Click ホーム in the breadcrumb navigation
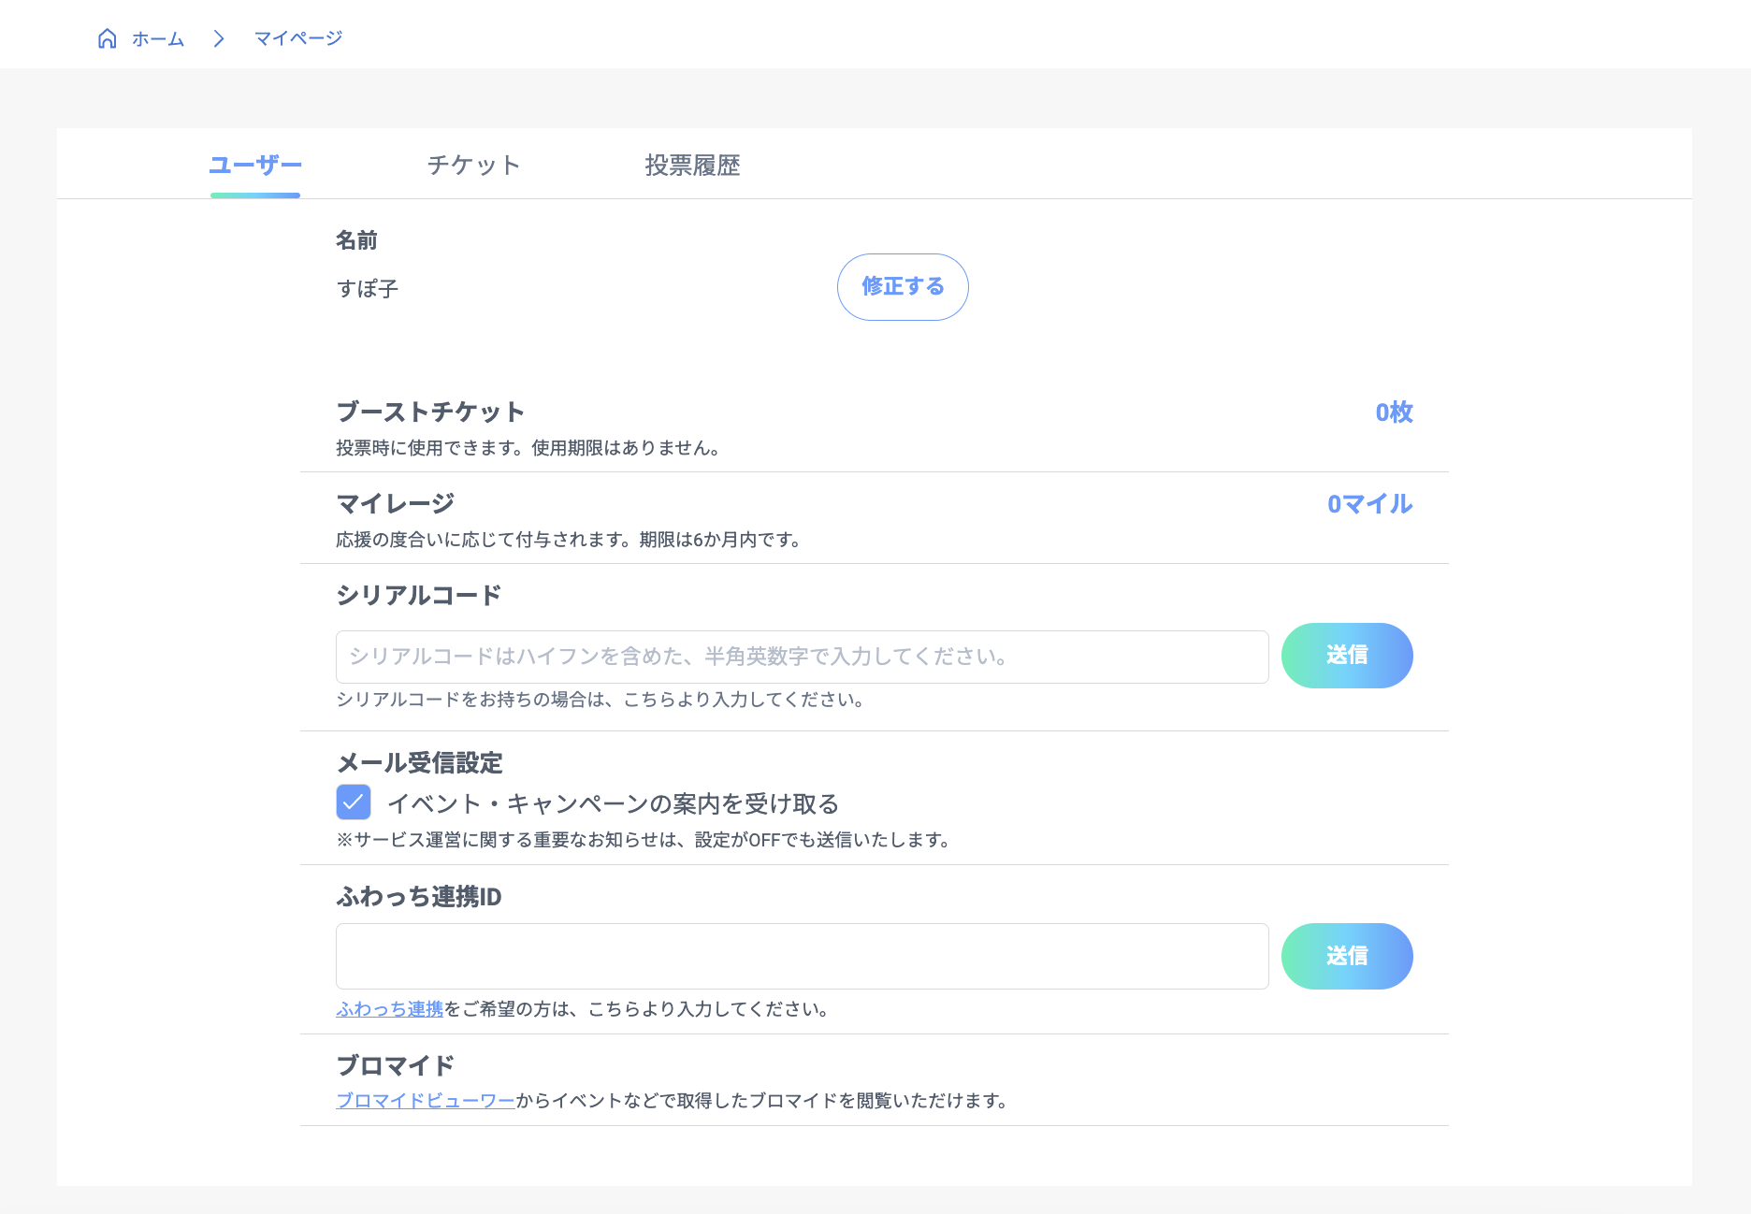 [x=156, y=38]
